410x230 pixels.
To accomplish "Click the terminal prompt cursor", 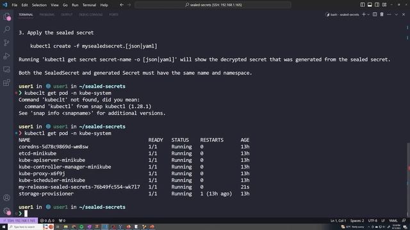I will click(x=26, y=213).
